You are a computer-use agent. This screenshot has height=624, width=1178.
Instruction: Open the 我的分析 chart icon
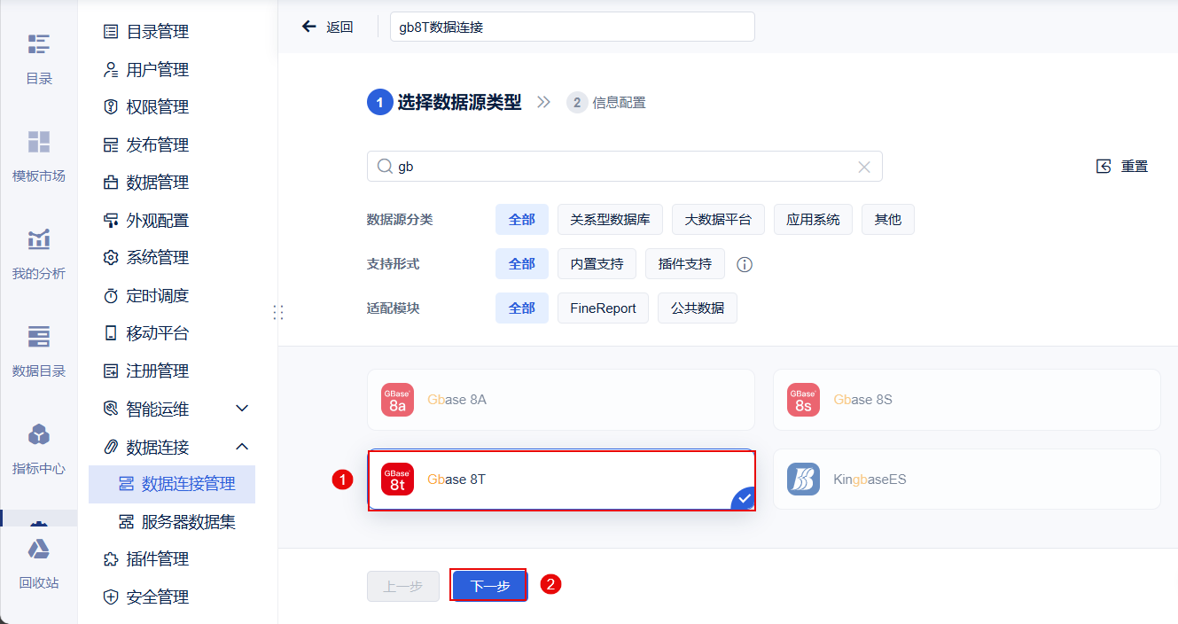pos(38,239)
